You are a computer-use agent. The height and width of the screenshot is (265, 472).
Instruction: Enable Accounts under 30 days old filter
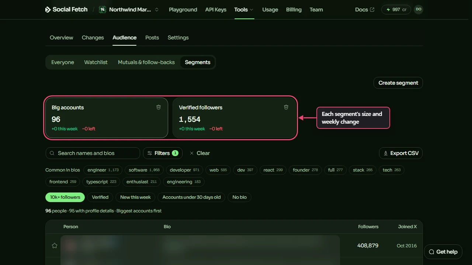pyautogui.click(x=191, y=197)
